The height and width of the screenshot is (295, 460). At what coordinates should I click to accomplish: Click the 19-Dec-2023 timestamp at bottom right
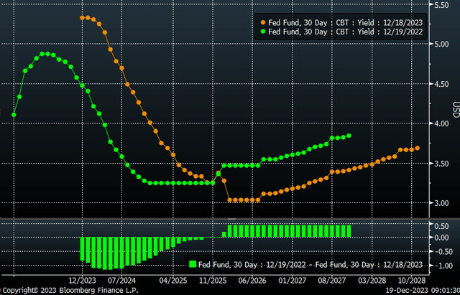423,291
